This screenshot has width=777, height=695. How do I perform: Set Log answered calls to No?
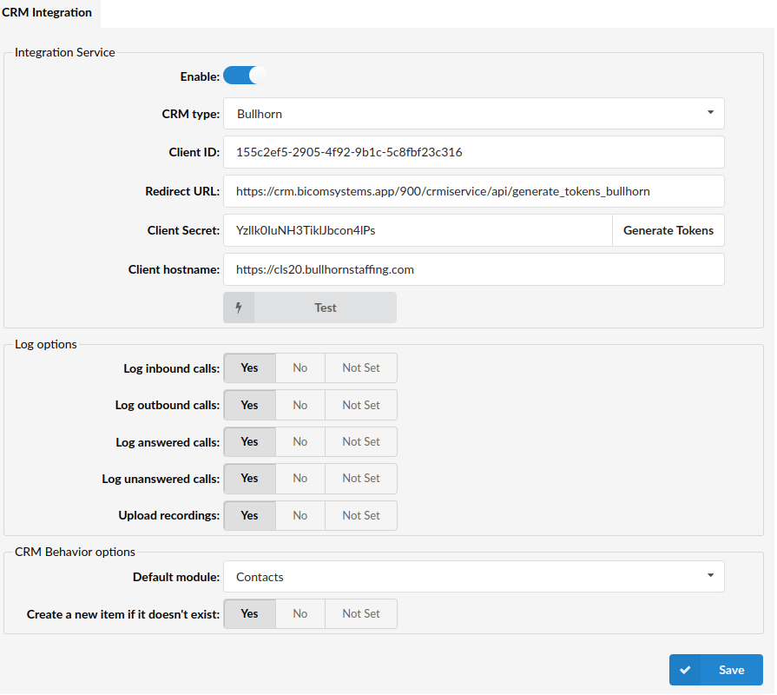(300, 441)
